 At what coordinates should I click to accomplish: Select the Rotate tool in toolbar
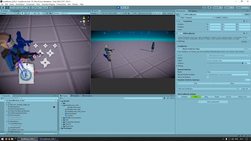[x=11, y=7]
